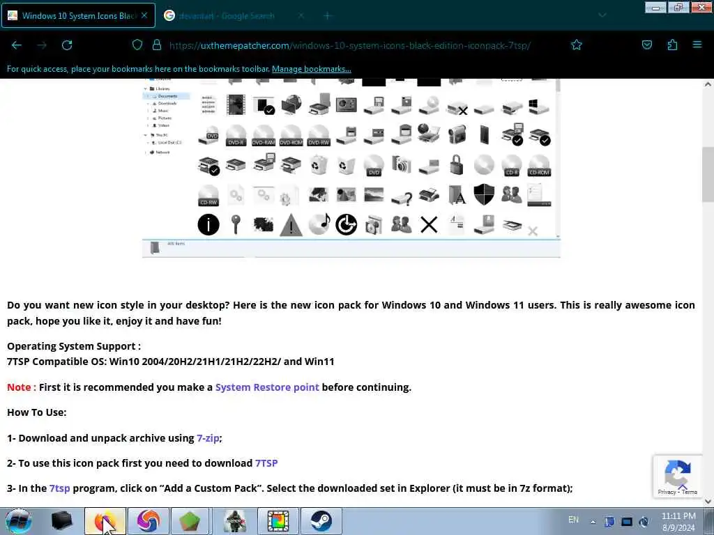This screenshot has height=535, width=714.
Task: Select the 'Operating System Support :' heading text
Action: pyautogui.click(x=74, y=346)
